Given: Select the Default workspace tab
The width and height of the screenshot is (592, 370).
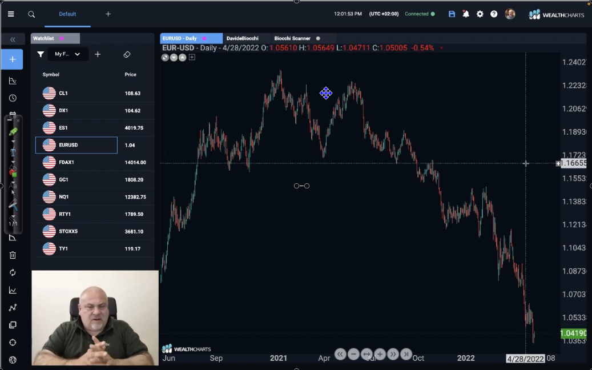Looking at the screenshot, I should click(x=67, y=14).
